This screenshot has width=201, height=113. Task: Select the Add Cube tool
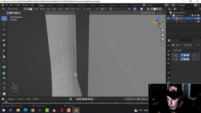tap(4, 62)
